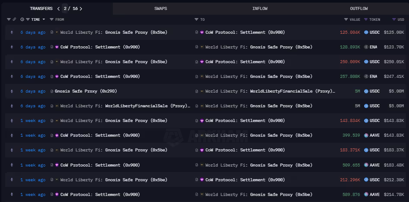Viewport: 409px width, 202px height.
Task: Click the $250.01K USD amount
Action: click(394, 62)
